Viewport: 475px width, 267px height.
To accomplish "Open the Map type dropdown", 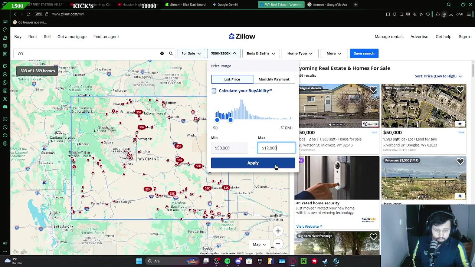I will [260, 244].
